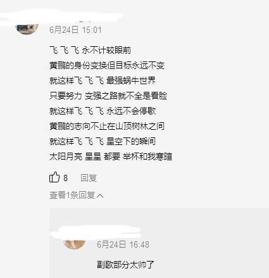Click the 6月24日 16:48 timestamp
269x278 pixels.
[x=123, y=244]
